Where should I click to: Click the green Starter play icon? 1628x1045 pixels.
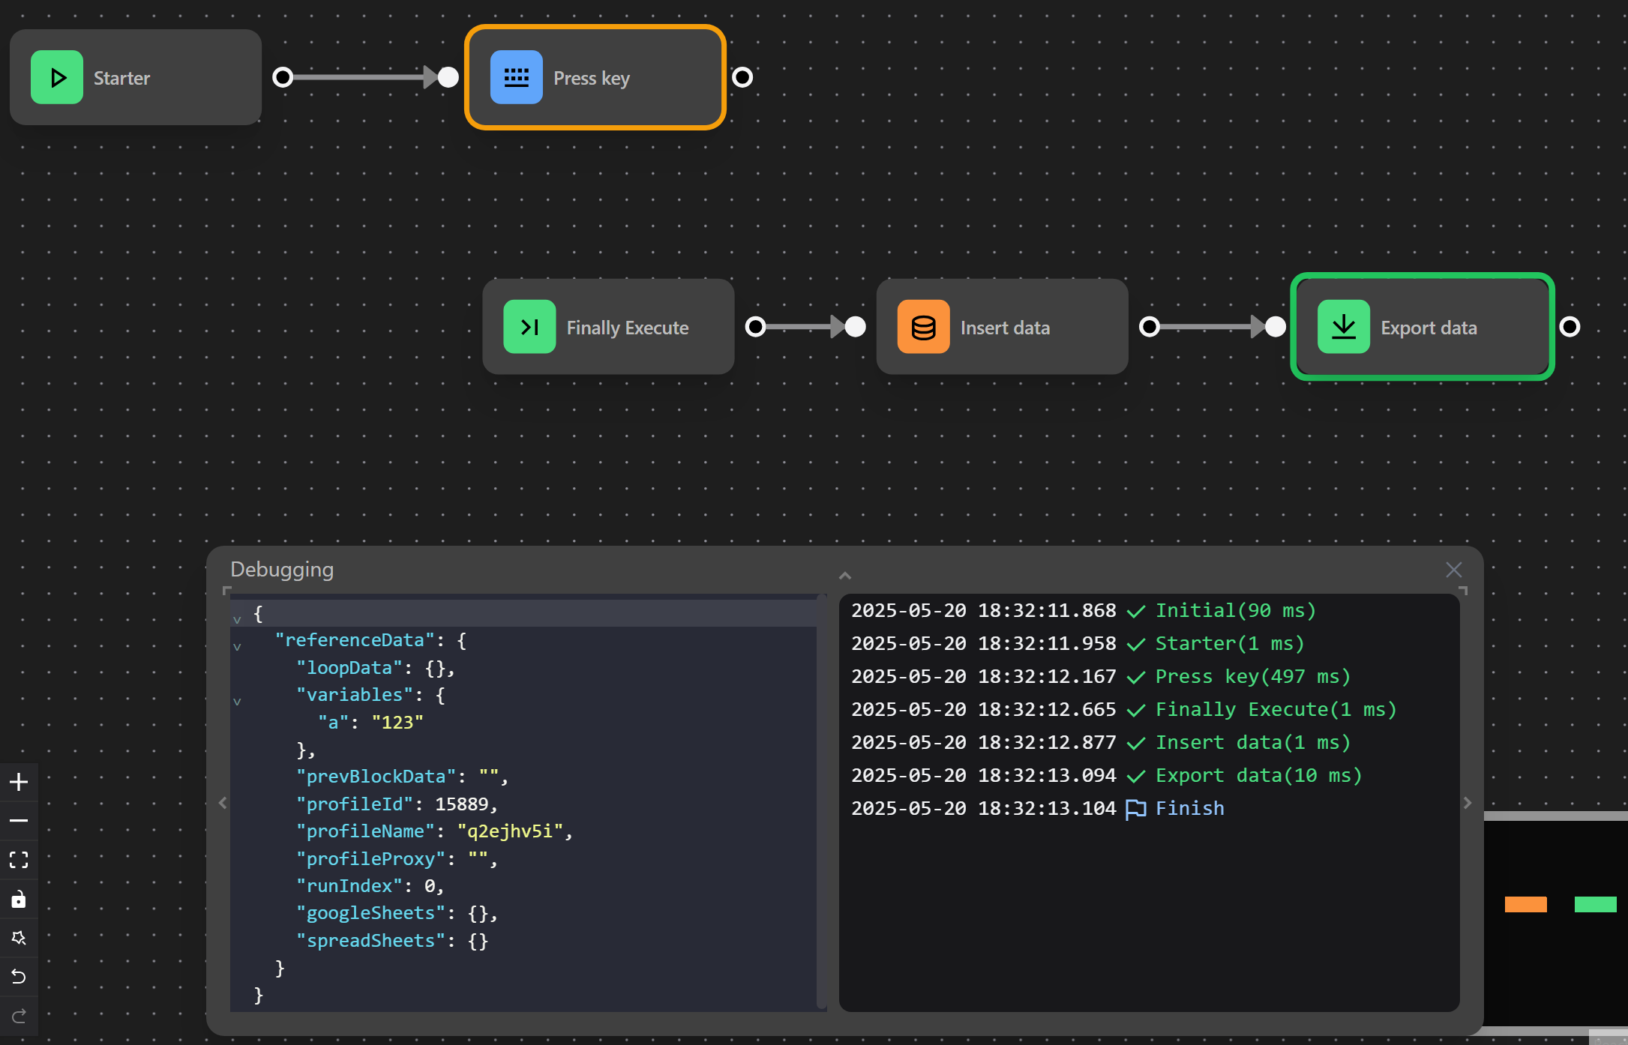point(57,77)
